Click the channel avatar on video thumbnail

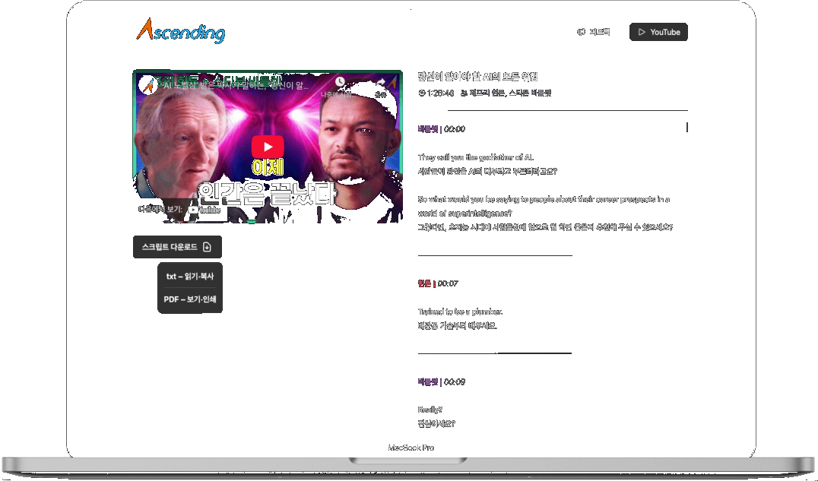click(147, 84)
